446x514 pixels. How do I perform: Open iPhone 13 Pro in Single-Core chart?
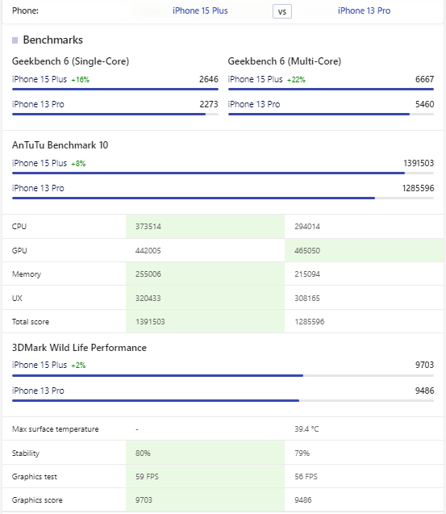click(x=38, y=104)
